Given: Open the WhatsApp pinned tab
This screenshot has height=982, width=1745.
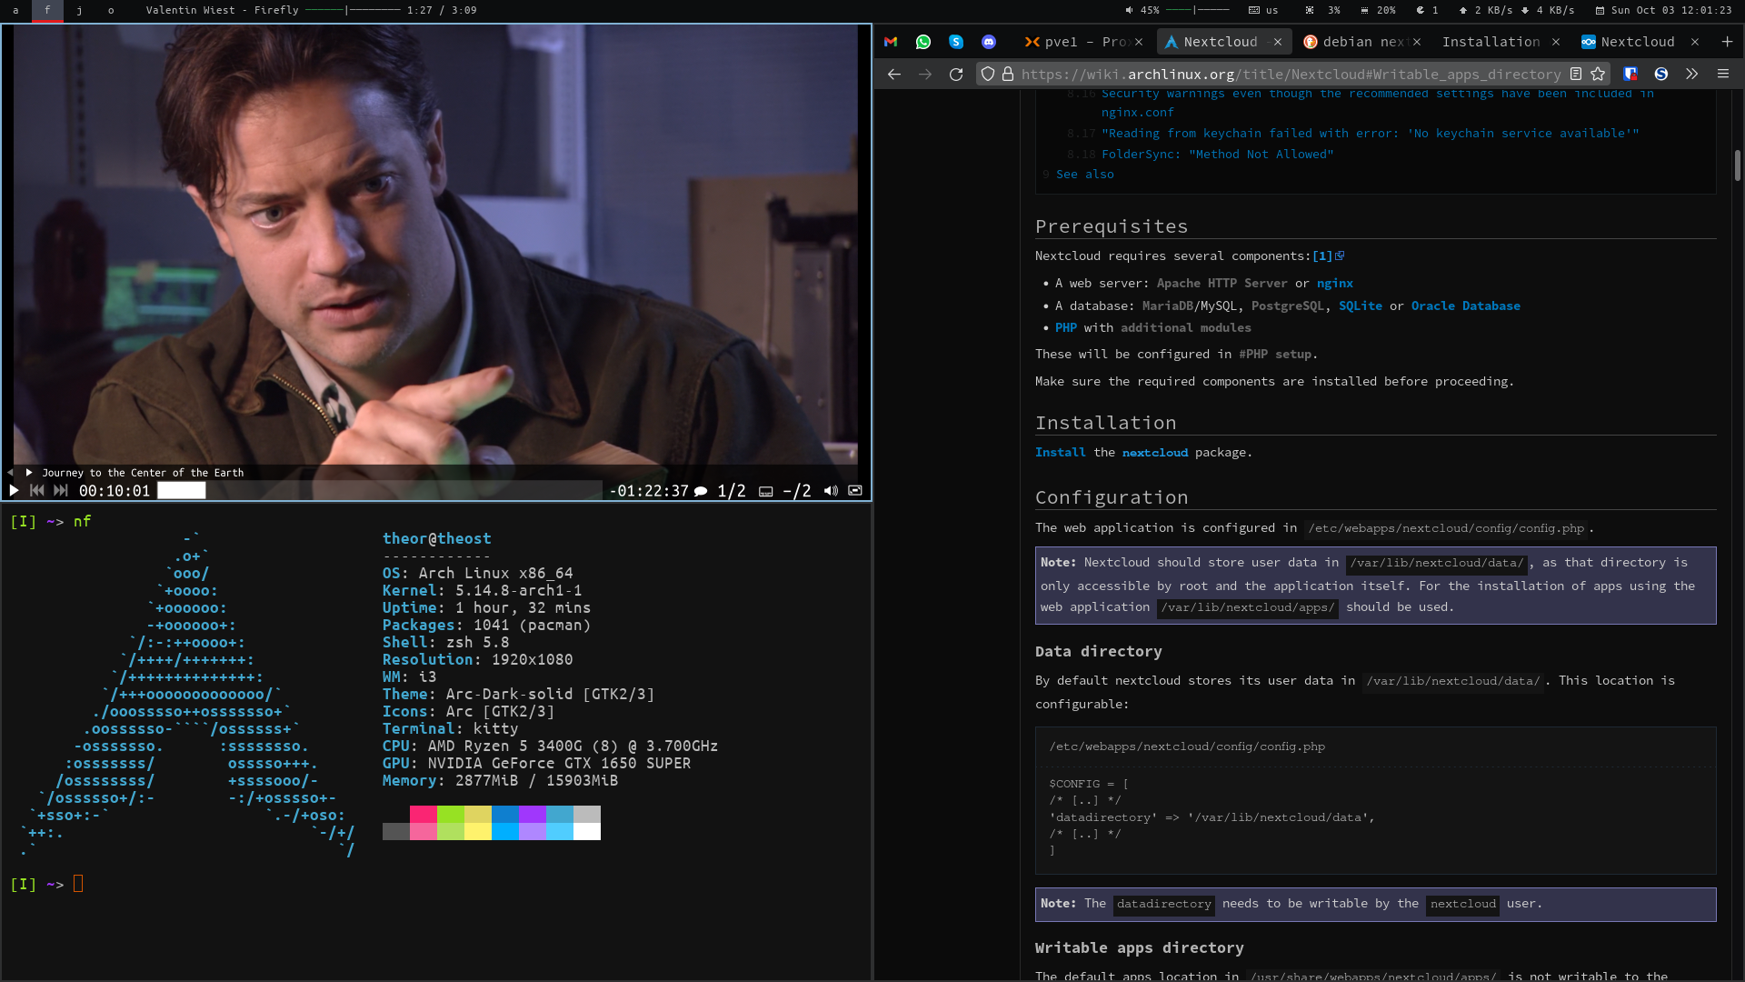Looking at the screenshot, I should point(923,42).
